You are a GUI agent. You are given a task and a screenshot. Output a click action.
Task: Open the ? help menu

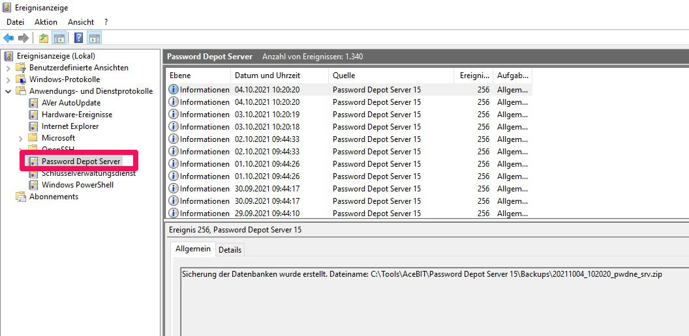click(x=106, y=22)
